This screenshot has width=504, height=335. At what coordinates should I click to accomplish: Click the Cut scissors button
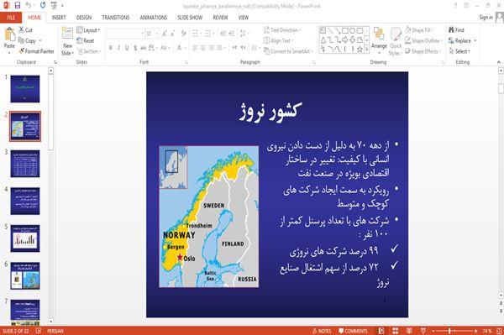(25, 30)
